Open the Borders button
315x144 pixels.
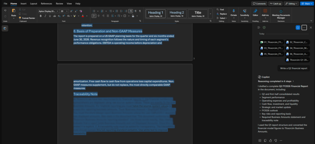pyautogui.click(x=125, y=16)
